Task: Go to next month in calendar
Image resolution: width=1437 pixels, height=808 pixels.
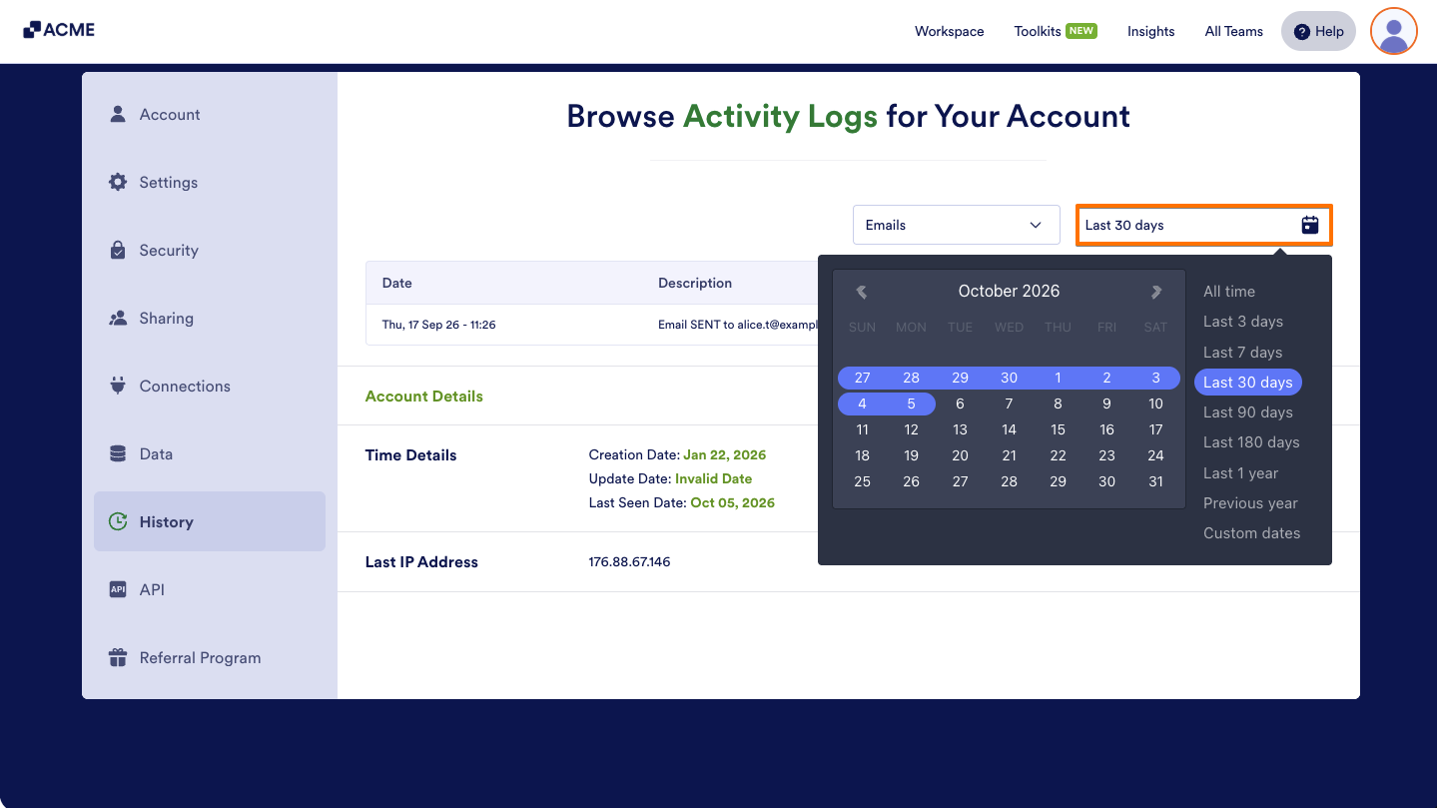Action: pos(1156,292)
